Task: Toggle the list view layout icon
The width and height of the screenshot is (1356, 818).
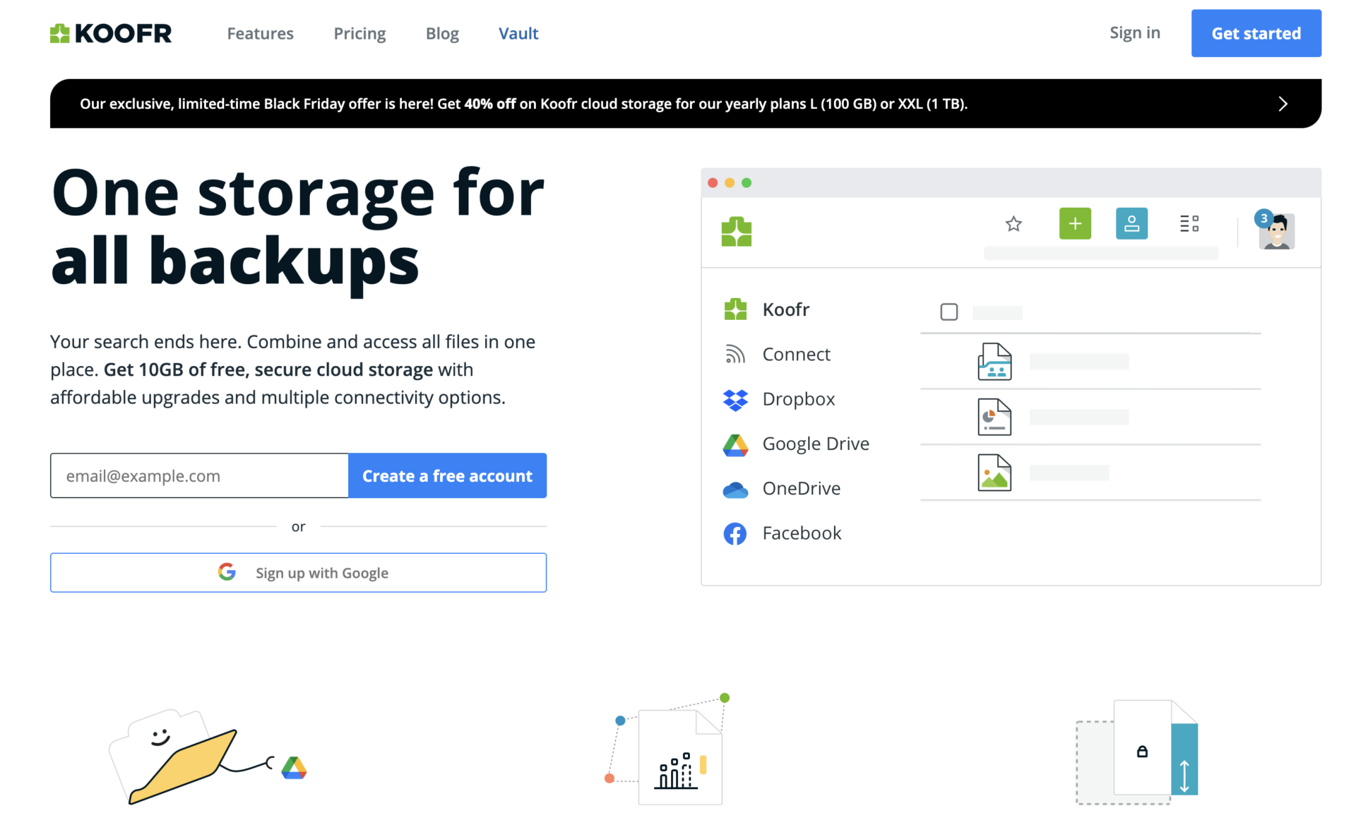Action: [x=1189, y=223]
